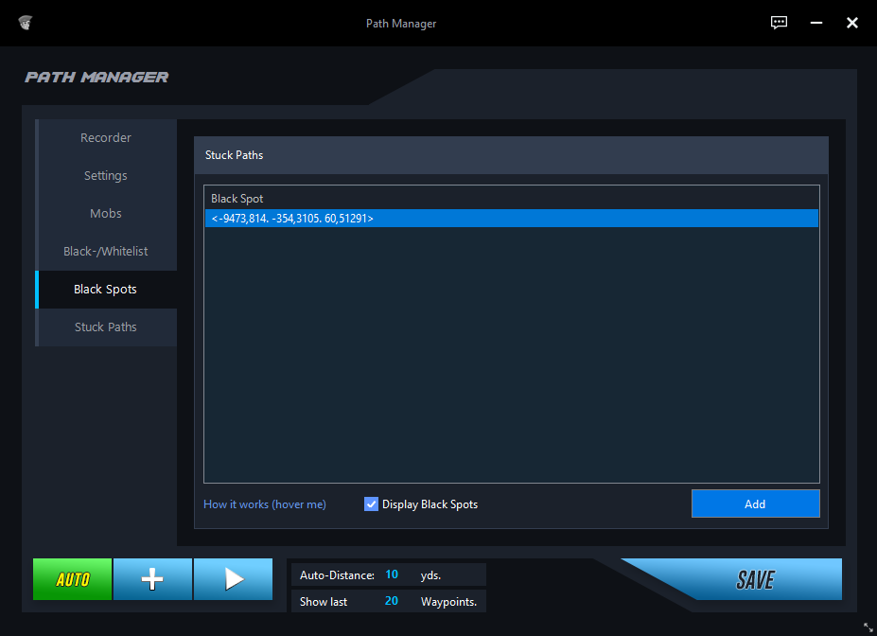Click the app logo icon in title bar

25,23
